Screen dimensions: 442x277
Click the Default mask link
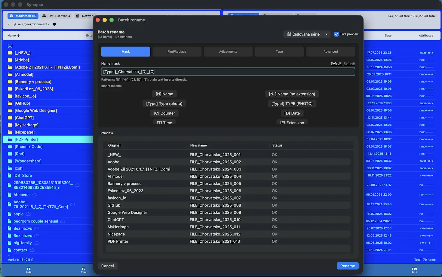[x=336, y=63]
